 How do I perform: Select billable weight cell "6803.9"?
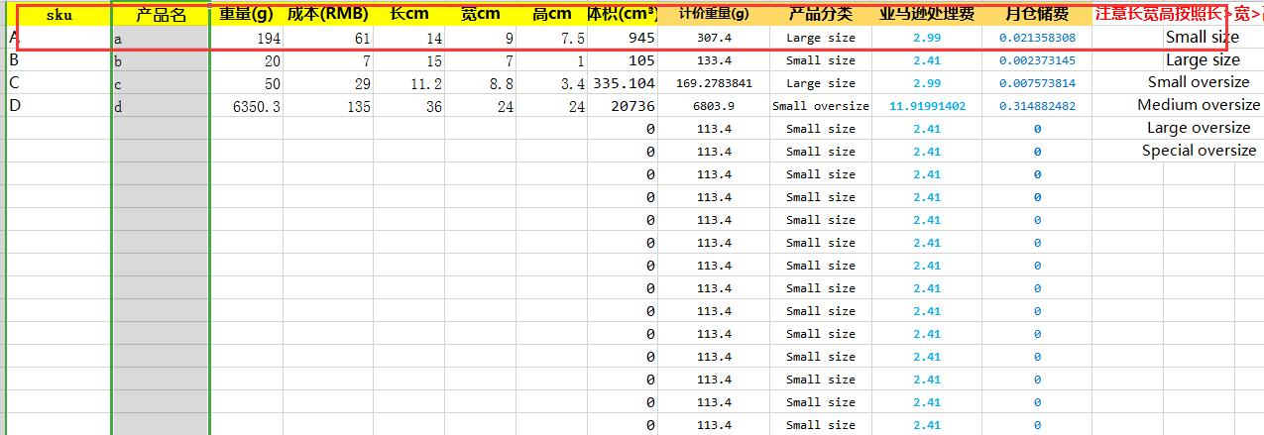(x=714, y=107)
